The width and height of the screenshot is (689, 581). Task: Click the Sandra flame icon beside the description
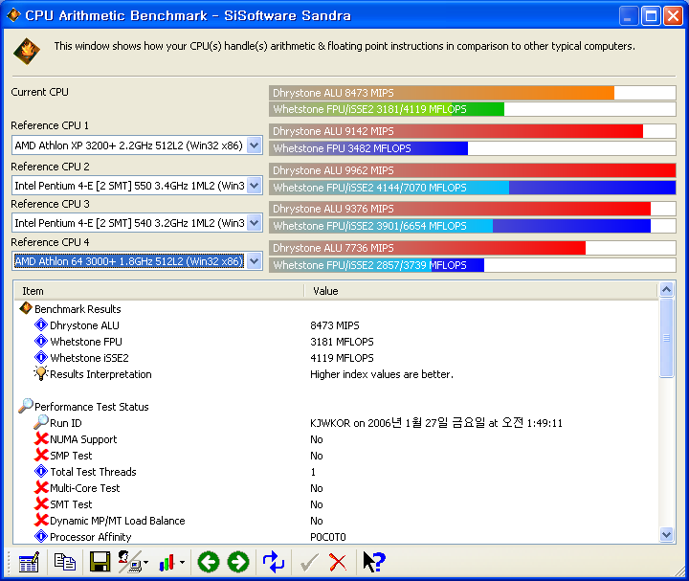pos(27,51)
